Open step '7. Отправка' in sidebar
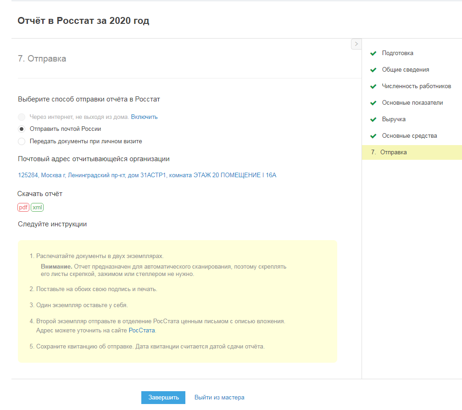Screen dimensions: 462x410 tap(393, 152)
